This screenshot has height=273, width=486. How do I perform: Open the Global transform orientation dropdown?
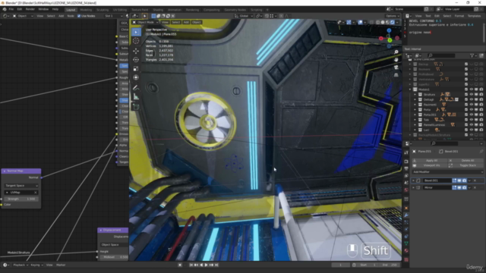(243, 16)
